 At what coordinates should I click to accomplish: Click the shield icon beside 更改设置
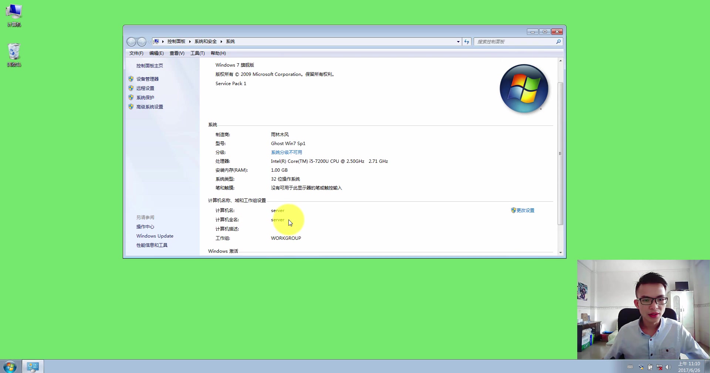pos(513,210)
